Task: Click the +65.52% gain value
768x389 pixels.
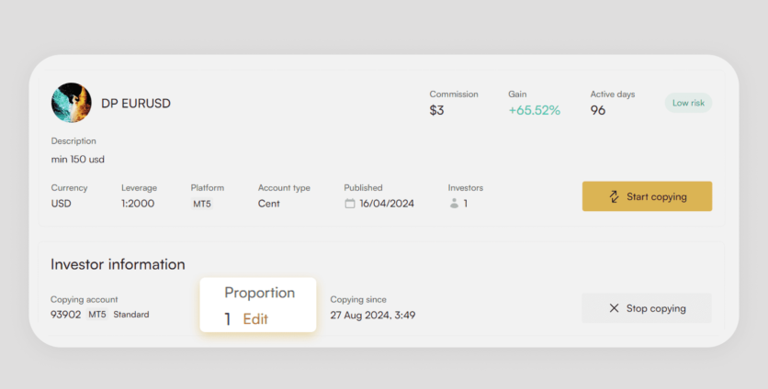Action: (x=534, y=110)
